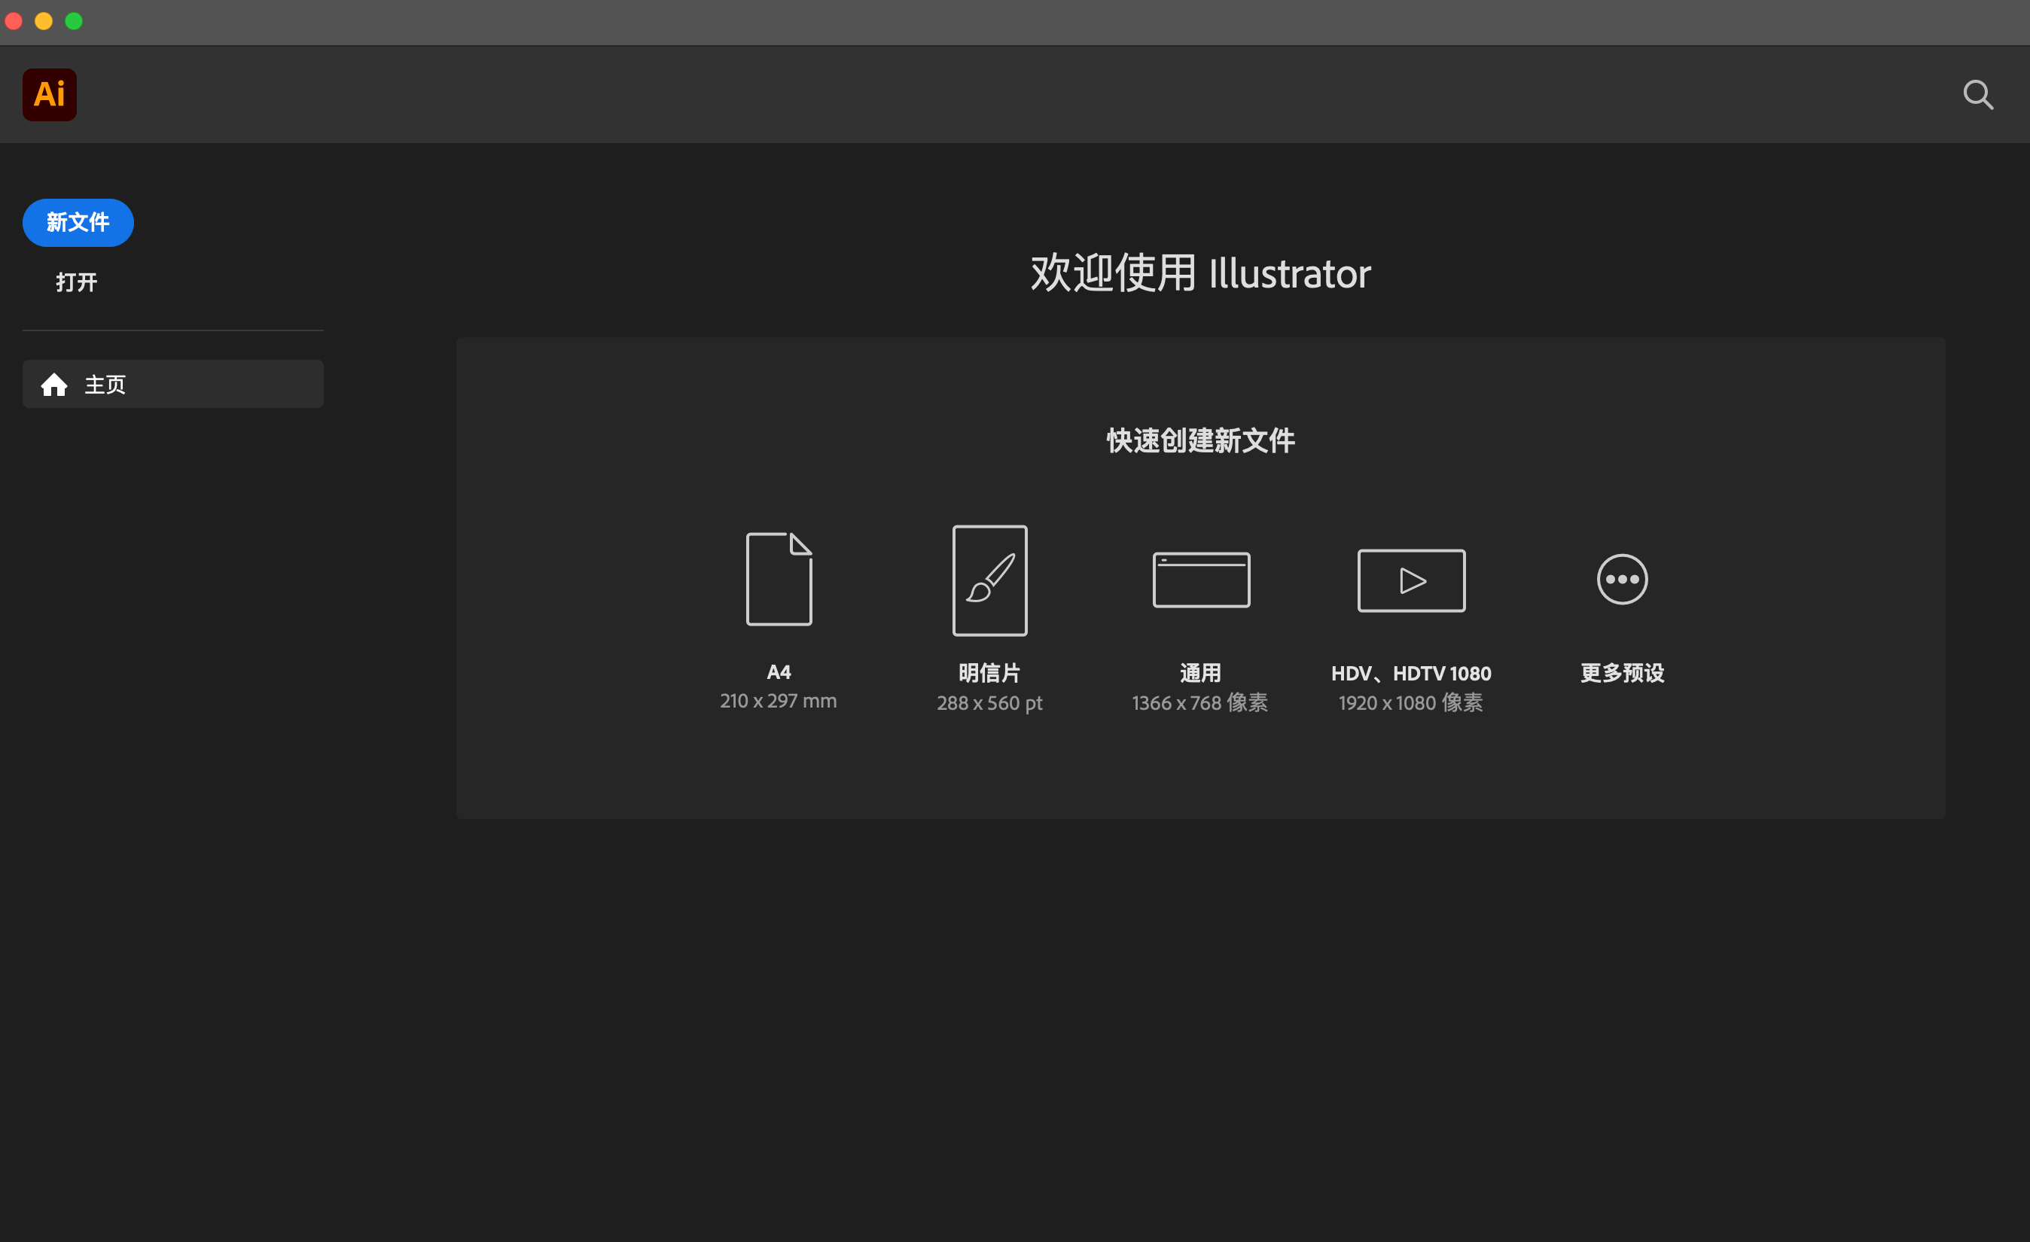Click the 1366 x 768 像素 size text

click(1200, 702)
